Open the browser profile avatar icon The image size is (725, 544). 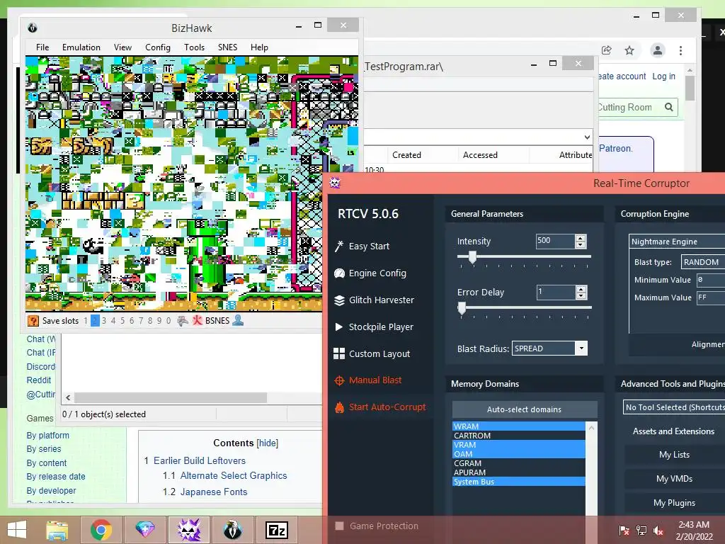click(658, 50)
